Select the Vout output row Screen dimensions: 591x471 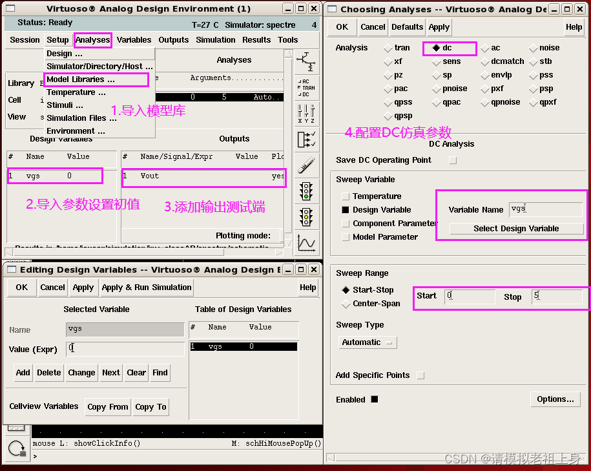pyautogui.click(x=204, y=176)
